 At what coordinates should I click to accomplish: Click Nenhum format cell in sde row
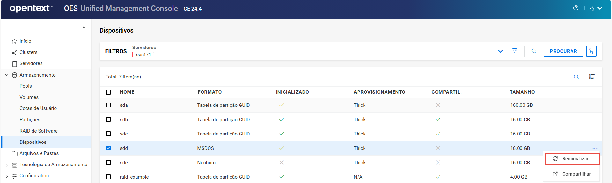coord(206,163)
